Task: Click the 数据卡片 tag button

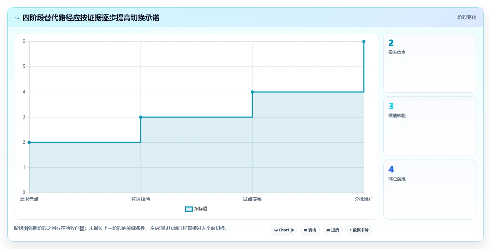Action: pos(359,230)
